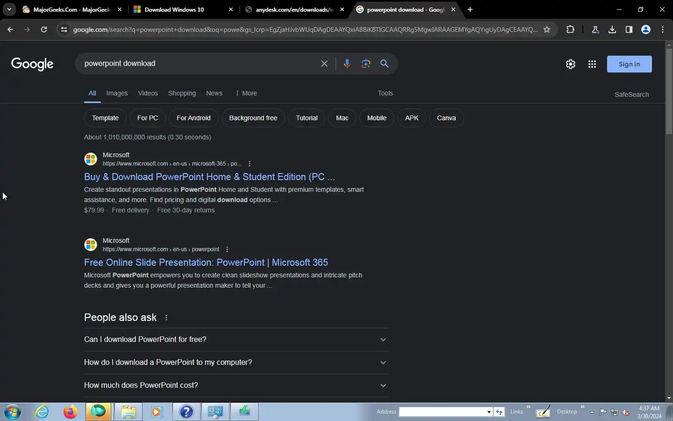673x421 pixels.
Task: Go to Google homepage via logo
Action: point(32,64)
